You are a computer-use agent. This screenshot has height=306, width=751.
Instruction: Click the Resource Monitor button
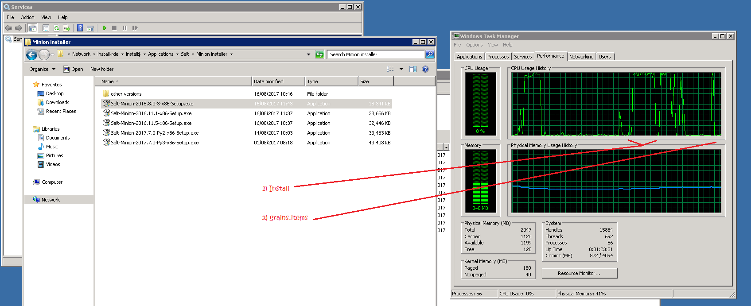tap(579, 273)
